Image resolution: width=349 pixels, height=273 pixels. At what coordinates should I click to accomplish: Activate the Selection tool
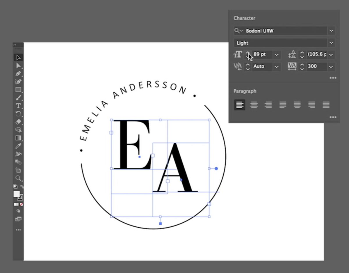click(18, 57)
